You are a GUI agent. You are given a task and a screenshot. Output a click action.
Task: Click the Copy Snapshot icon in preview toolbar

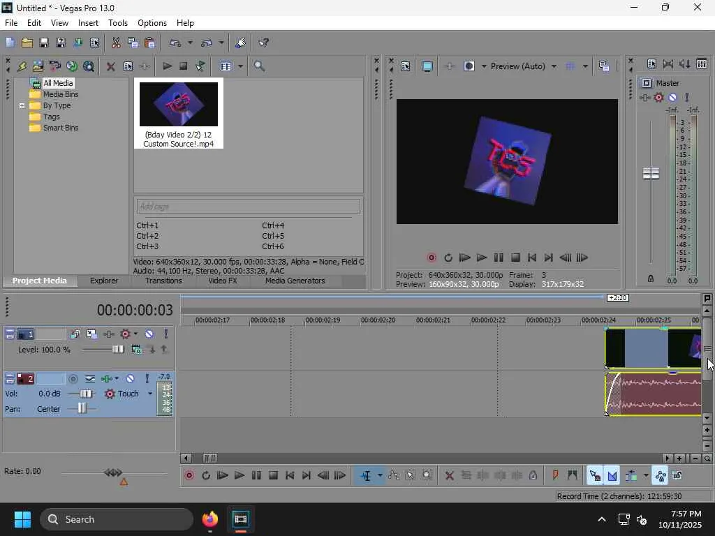point(604,66)
